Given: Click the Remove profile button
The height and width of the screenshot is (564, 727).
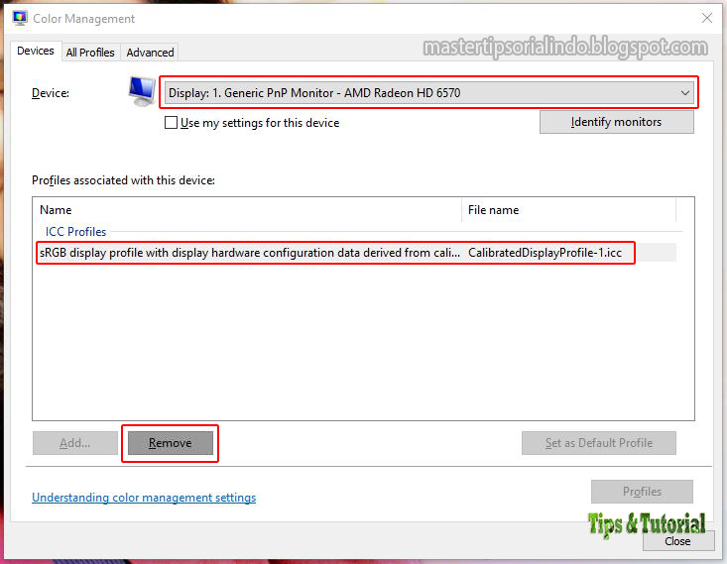Looking at the screenshot, I should click(x=171, y=443).
